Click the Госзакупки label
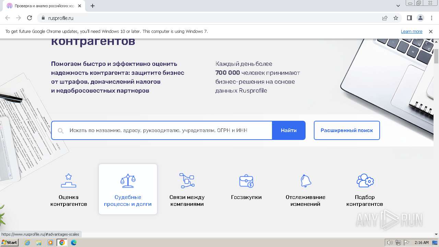This screenshot has width=439, height=247. [x=246, y=197]
